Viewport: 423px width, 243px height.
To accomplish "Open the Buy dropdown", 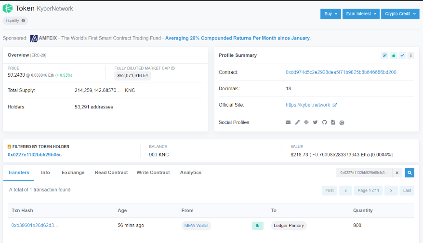I will pos(330,14).
